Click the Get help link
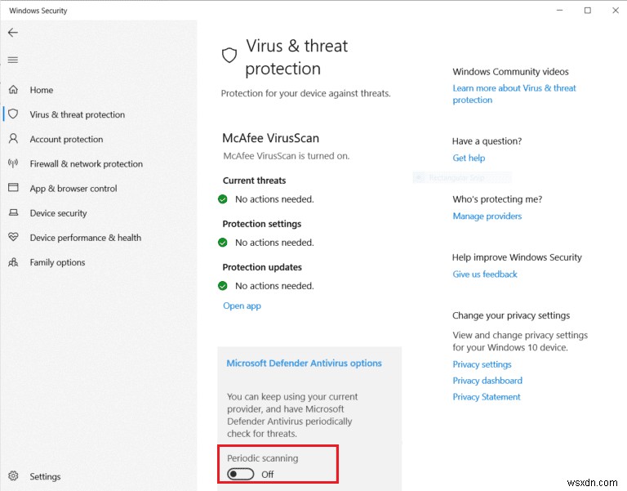 point(469,158)
